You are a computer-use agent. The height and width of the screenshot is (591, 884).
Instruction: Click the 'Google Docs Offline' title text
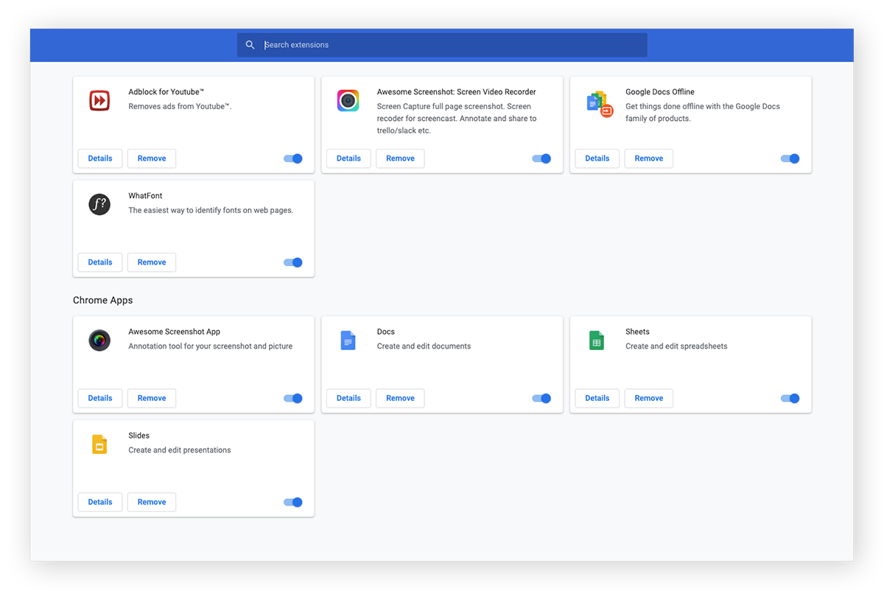click(660, 92)
